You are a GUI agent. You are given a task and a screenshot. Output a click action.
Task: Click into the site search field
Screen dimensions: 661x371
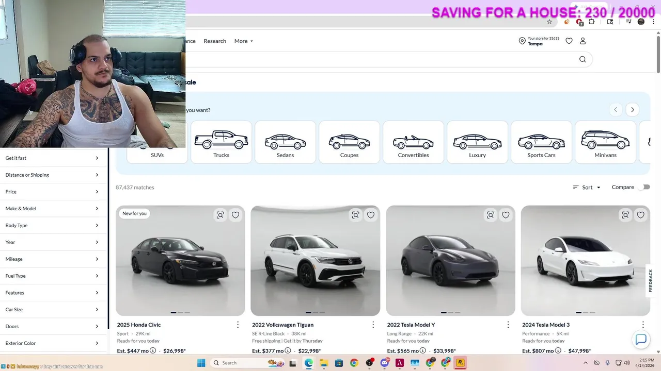pos(380,59)
